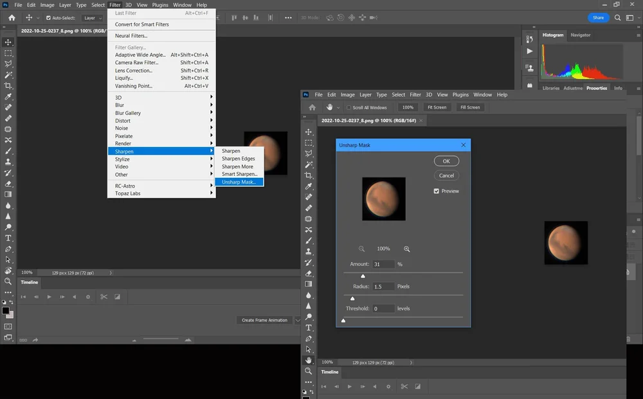Select the Crop tool in right window toolbar
Image resolution: width=643 pixels, height=399 pixels.
(309, 175)
